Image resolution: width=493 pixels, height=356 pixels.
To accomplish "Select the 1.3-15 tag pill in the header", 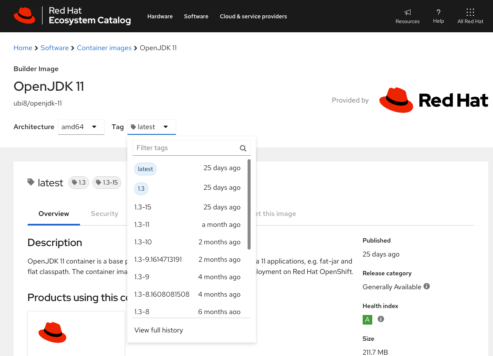I will pos(106,182).
